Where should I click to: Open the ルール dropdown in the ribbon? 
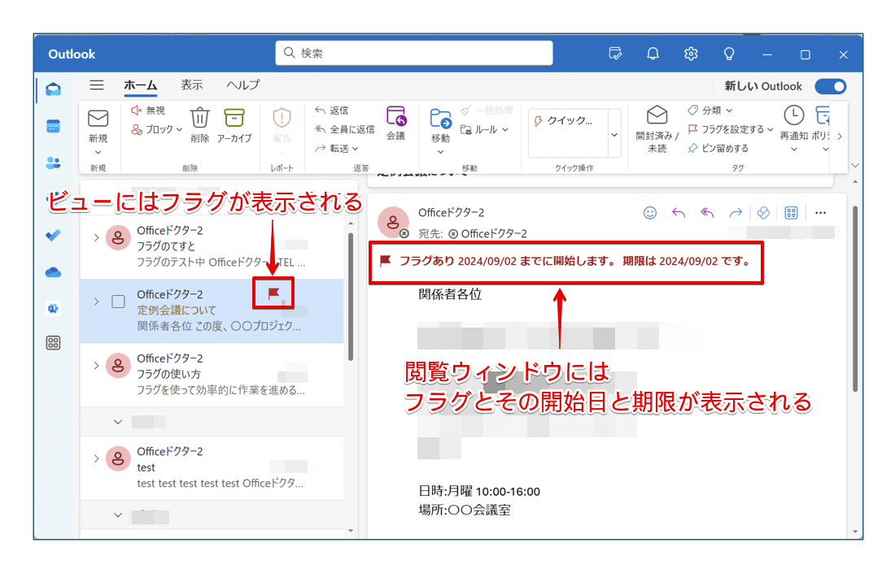485,128
